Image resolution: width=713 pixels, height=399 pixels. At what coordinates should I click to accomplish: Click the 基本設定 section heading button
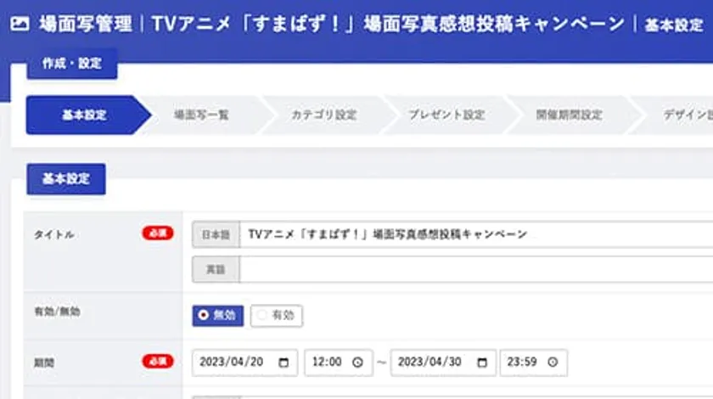coord(66,179)
